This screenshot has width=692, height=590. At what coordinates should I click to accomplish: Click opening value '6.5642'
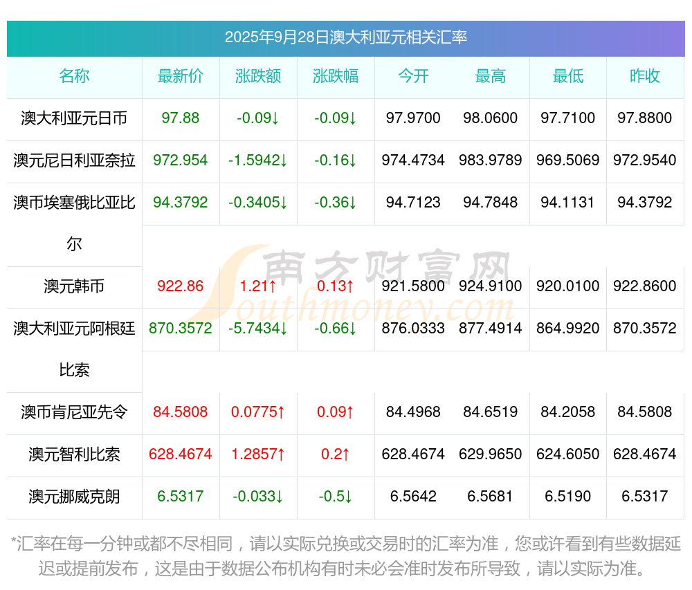coord(413,497)
